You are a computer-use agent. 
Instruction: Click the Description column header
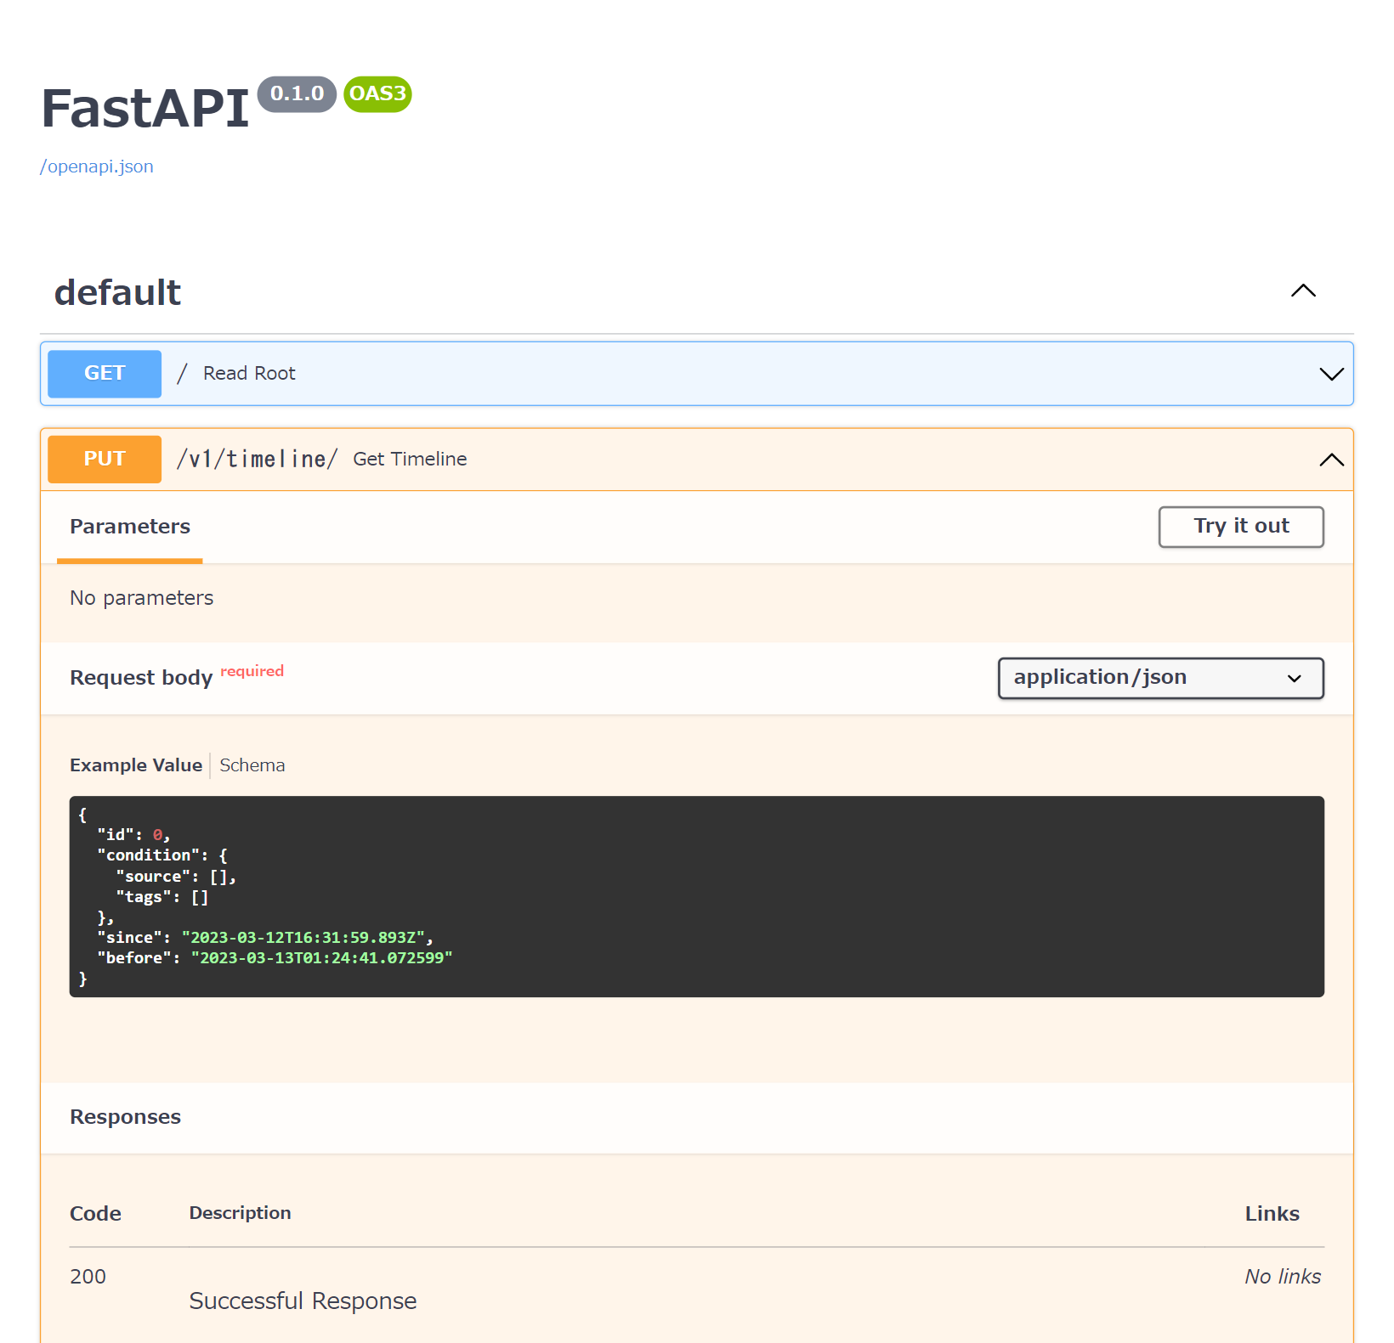240,1213
